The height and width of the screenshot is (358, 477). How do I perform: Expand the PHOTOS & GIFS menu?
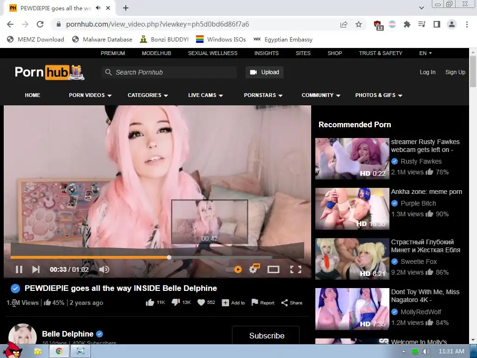(x=379, y=95)
